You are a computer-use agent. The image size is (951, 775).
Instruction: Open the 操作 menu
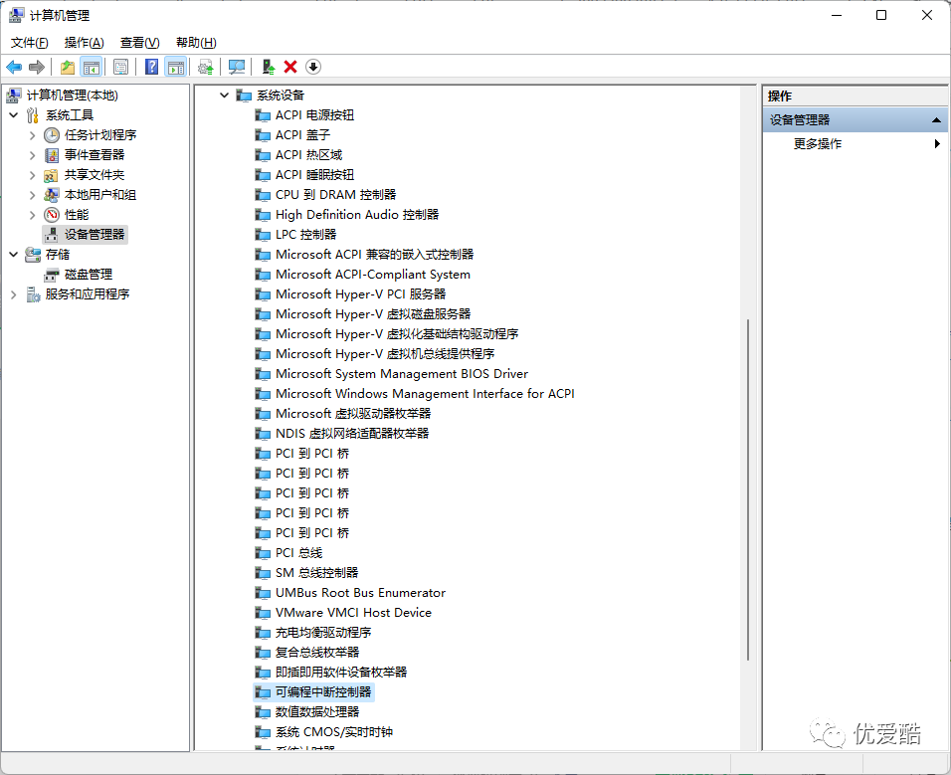(84, 43)
